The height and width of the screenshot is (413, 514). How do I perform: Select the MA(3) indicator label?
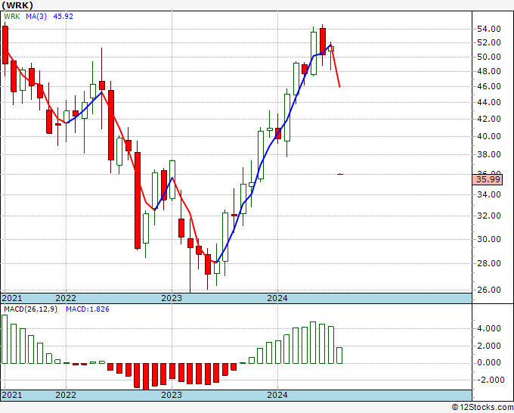36,17
